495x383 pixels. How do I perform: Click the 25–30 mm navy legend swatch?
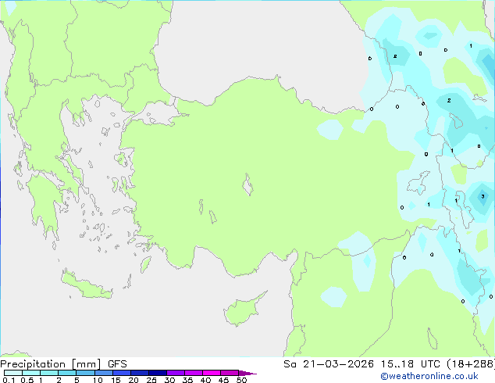click(x=157, y=373)
